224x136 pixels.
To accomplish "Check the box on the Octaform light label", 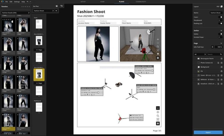I will click(x=152, y=71).
